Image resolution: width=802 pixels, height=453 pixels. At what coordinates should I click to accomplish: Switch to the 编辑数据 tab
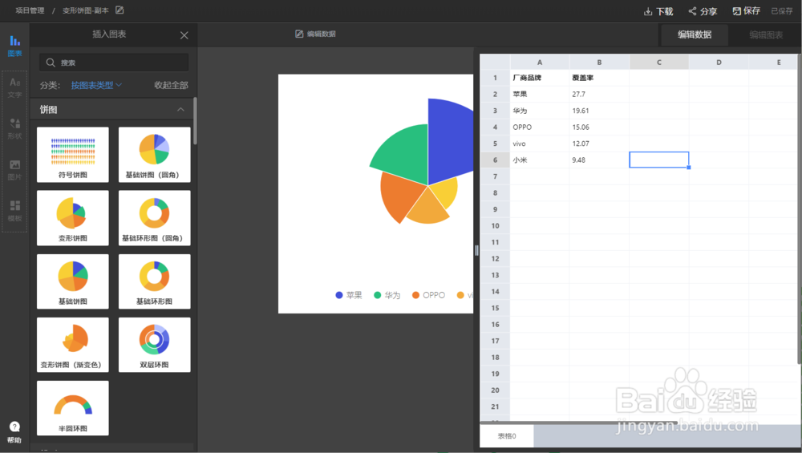pos(694,34)
